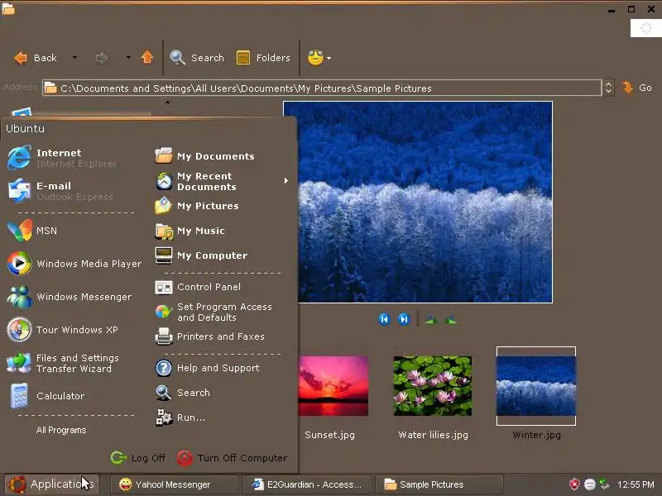Open Search from the start menu
This screenshot has width=662, height=496.
tap(182, 393)
